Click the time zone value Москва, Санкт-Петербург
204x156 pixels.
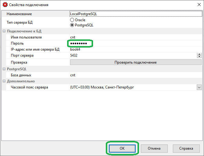(x=102, y=87)
